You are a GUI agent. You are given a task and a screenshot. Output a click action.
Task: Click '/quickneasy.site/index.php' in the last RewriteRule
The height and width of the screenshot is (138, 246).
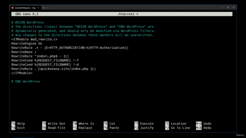coord(63,69)
